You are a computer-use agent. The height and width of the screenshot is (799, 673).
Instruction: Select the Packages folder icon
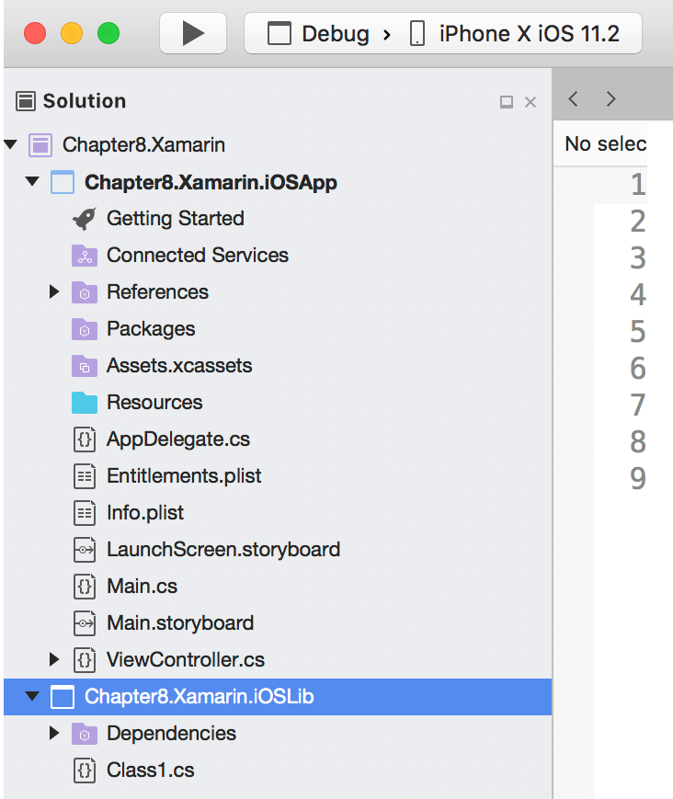pyautogui.click(x=84, y=329)
